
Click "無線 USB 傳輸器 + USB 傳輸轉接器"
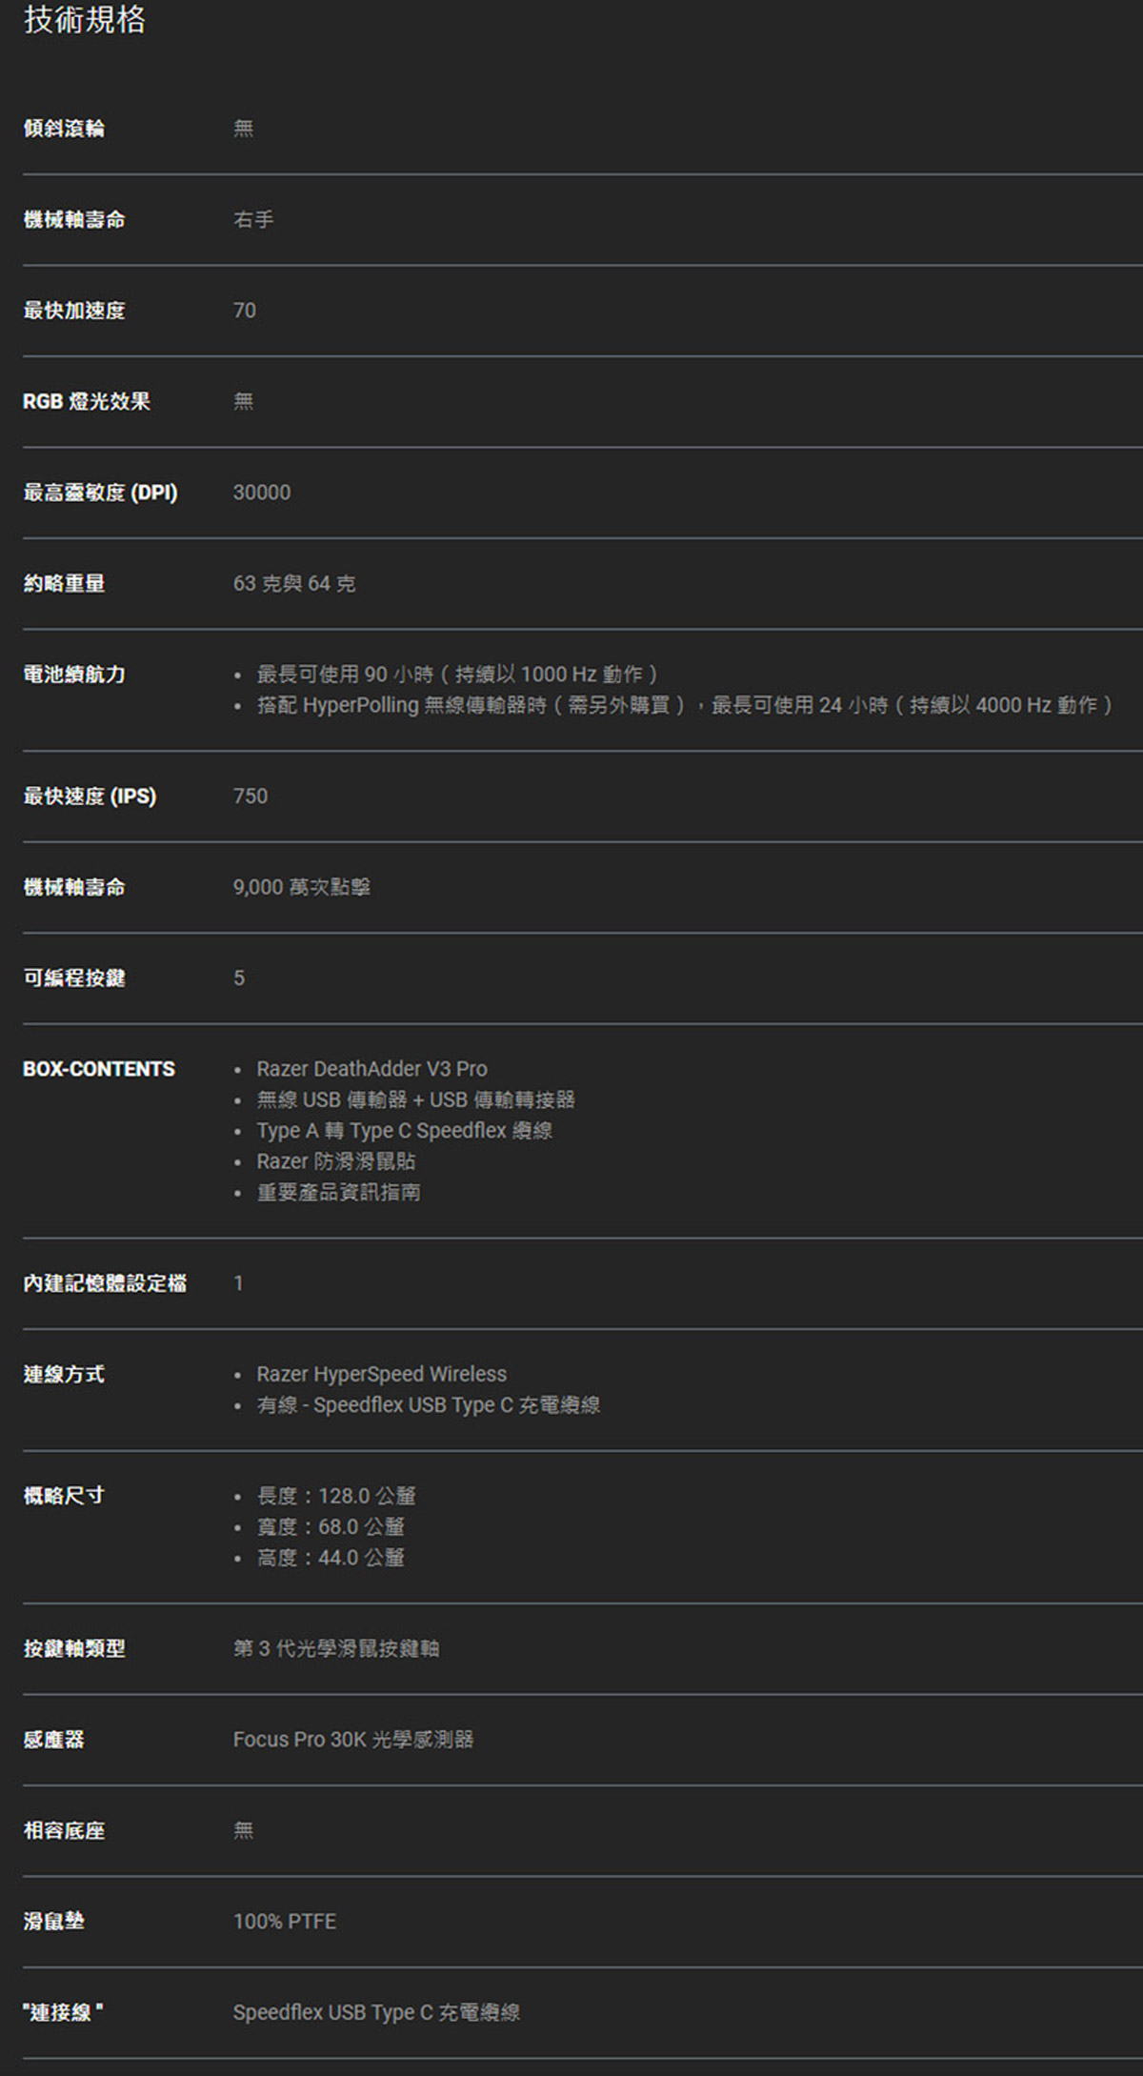[x=416, y=1099]
